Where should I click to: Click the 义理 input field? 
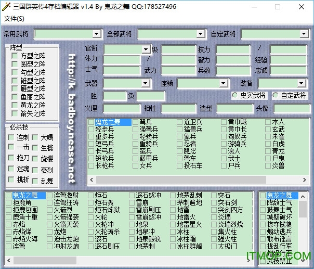point(122,108)
